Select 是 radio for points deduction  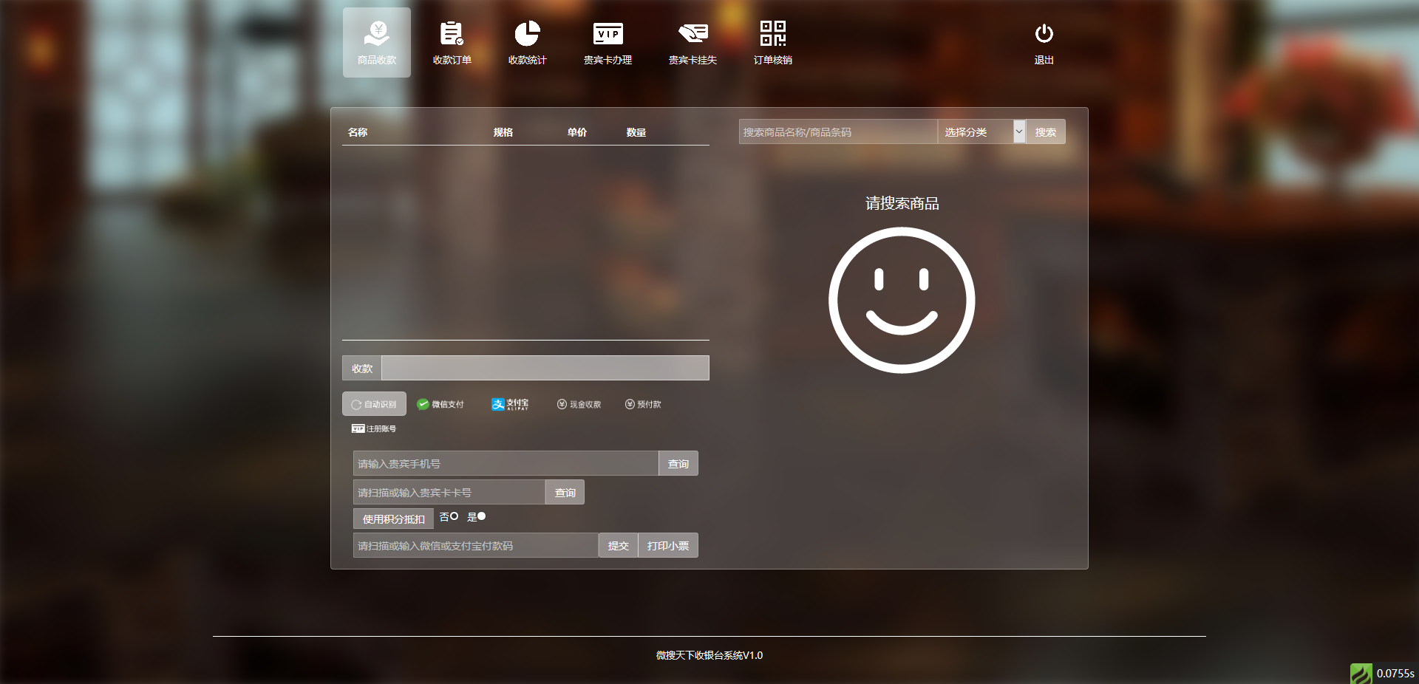[482, 516]
